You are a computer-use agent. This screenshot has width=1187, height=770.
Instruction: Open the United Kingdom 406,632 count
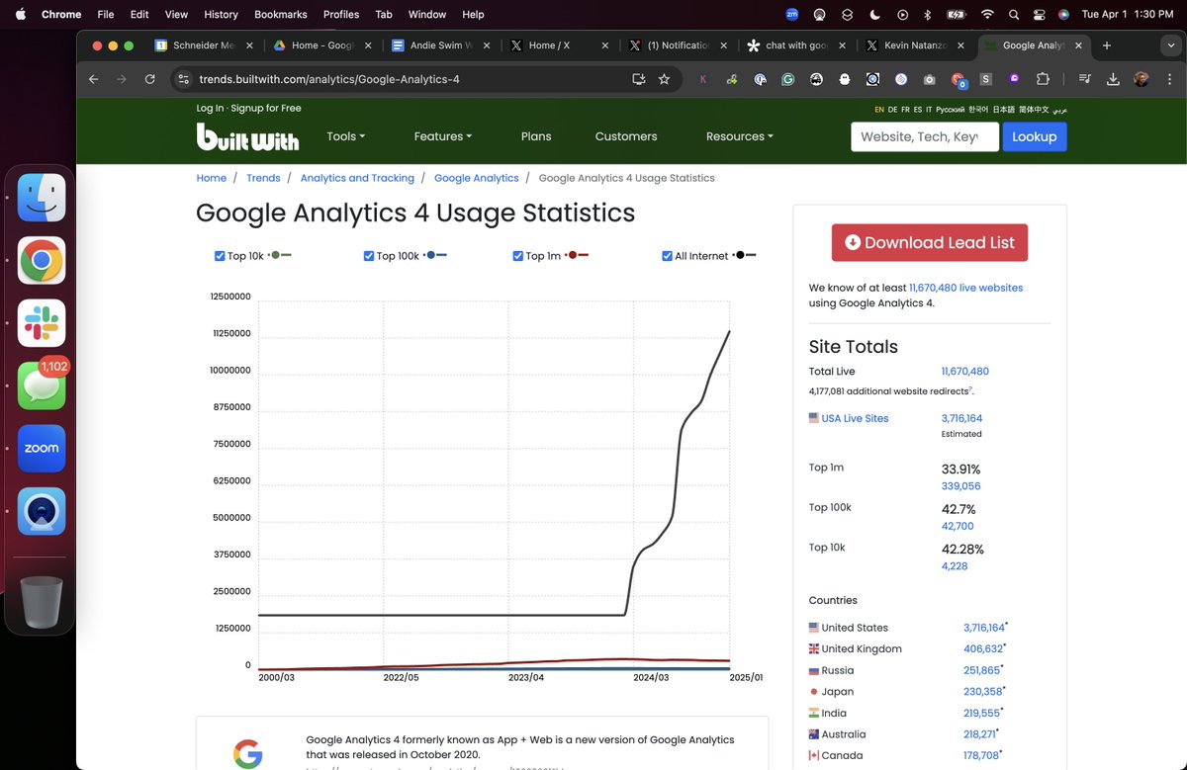tap(983, 649)
